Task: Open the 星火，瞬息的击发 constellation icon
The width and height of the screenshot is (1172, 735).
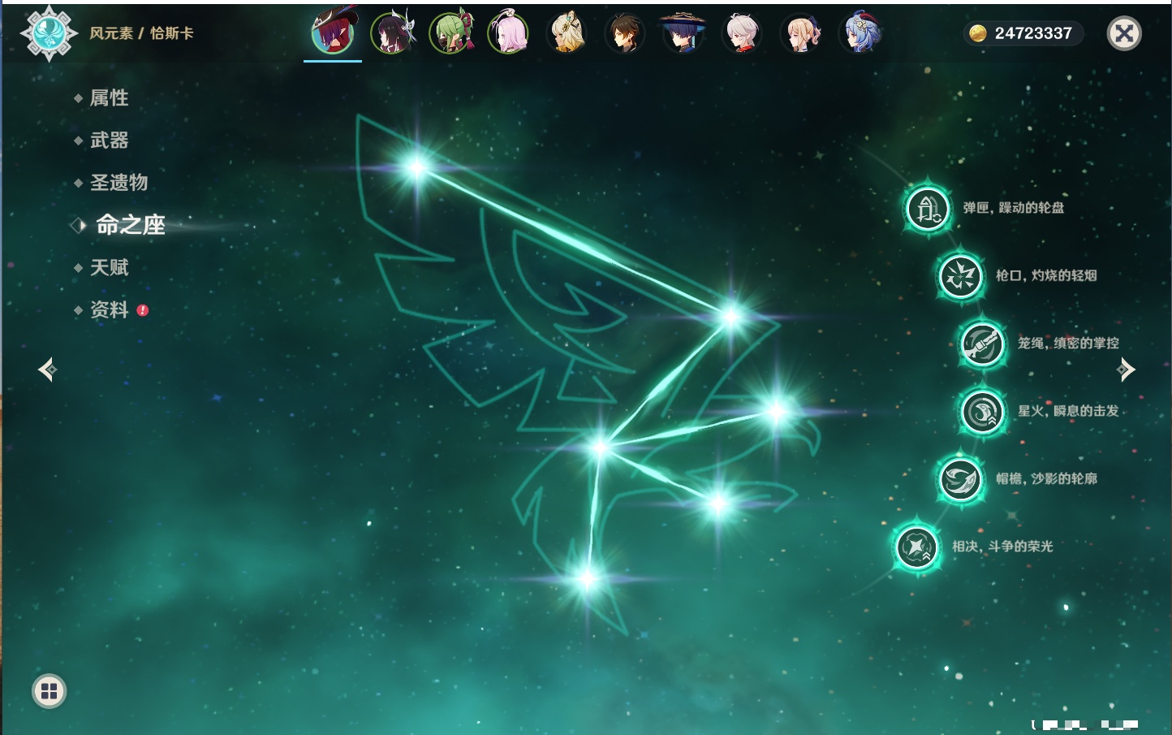Action: pyautogui.click(x=982, y=412)
